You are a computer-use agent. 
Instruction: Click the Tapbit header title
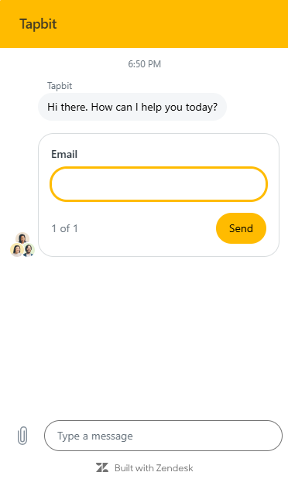pyautogui.click(x=38, y=24)
